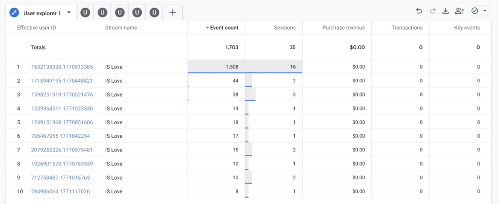The width and height of the screenshot is (499, 204).
Task: Switch to the last U tab
Action: pyautogui.click(x=154, y=13)
